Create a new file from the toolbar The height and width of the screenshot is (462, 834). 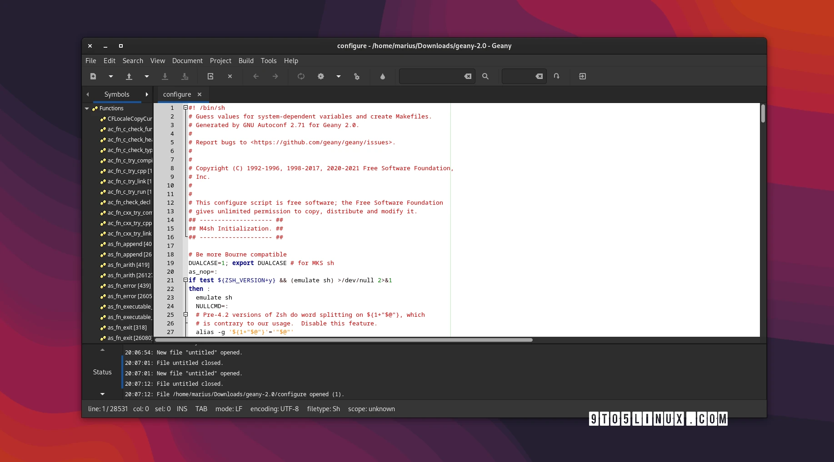click(93, 76)
